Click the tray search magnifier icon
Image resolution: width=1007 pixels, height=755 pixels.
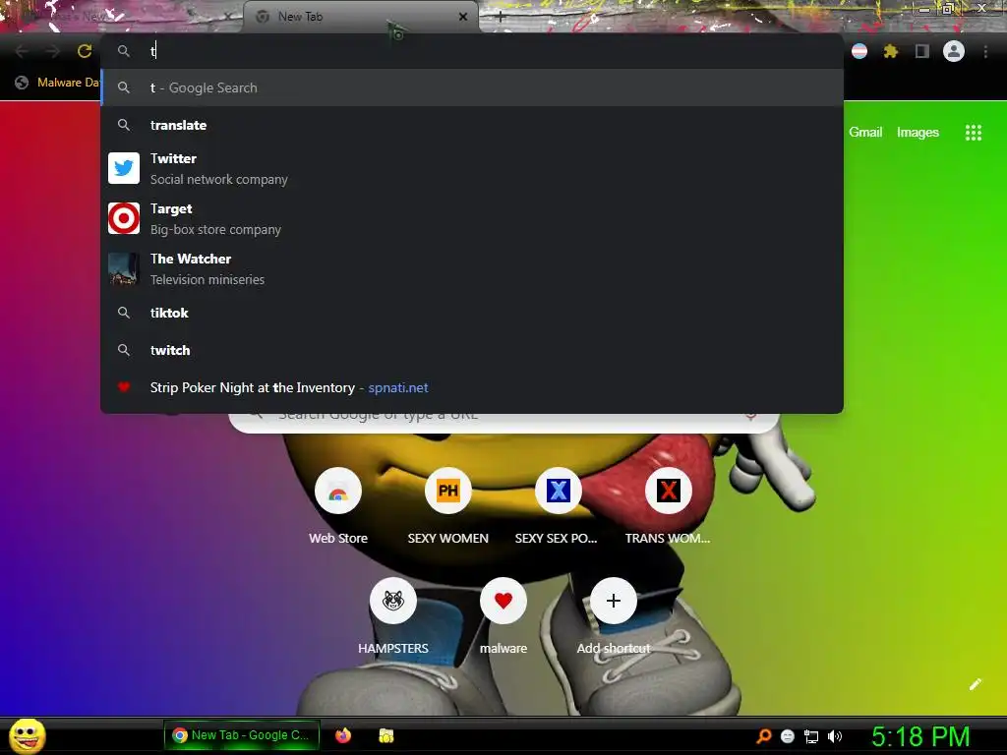pyautogui.click(x=763, y=736)
